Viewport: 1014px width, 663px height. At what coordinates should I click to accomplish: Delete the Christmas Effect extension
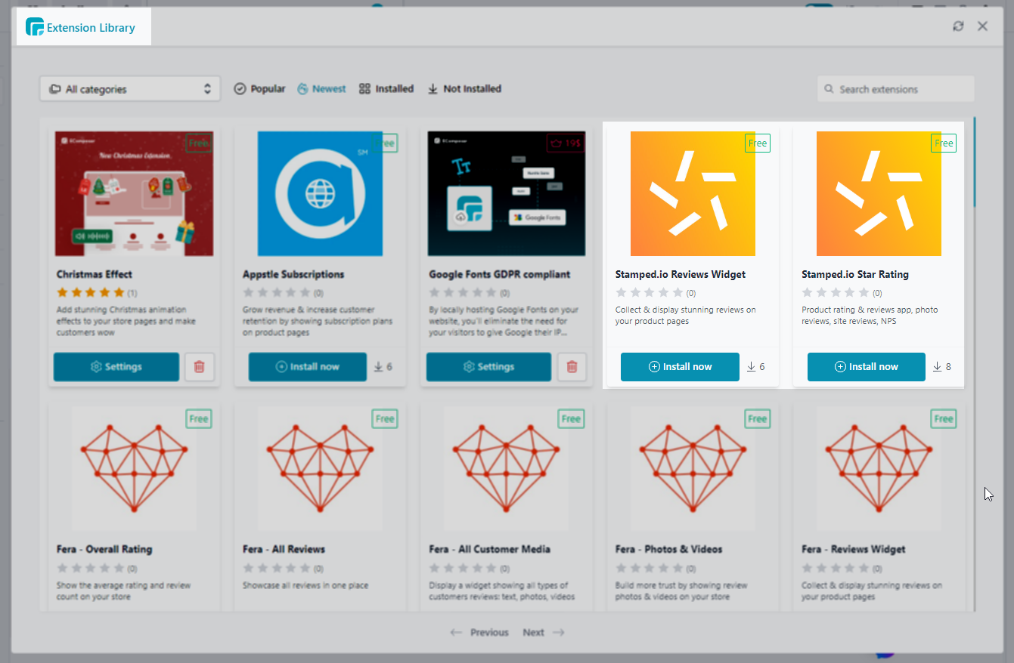coord(200,366)
